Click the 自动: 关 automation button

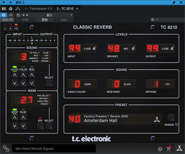(7, 20)
